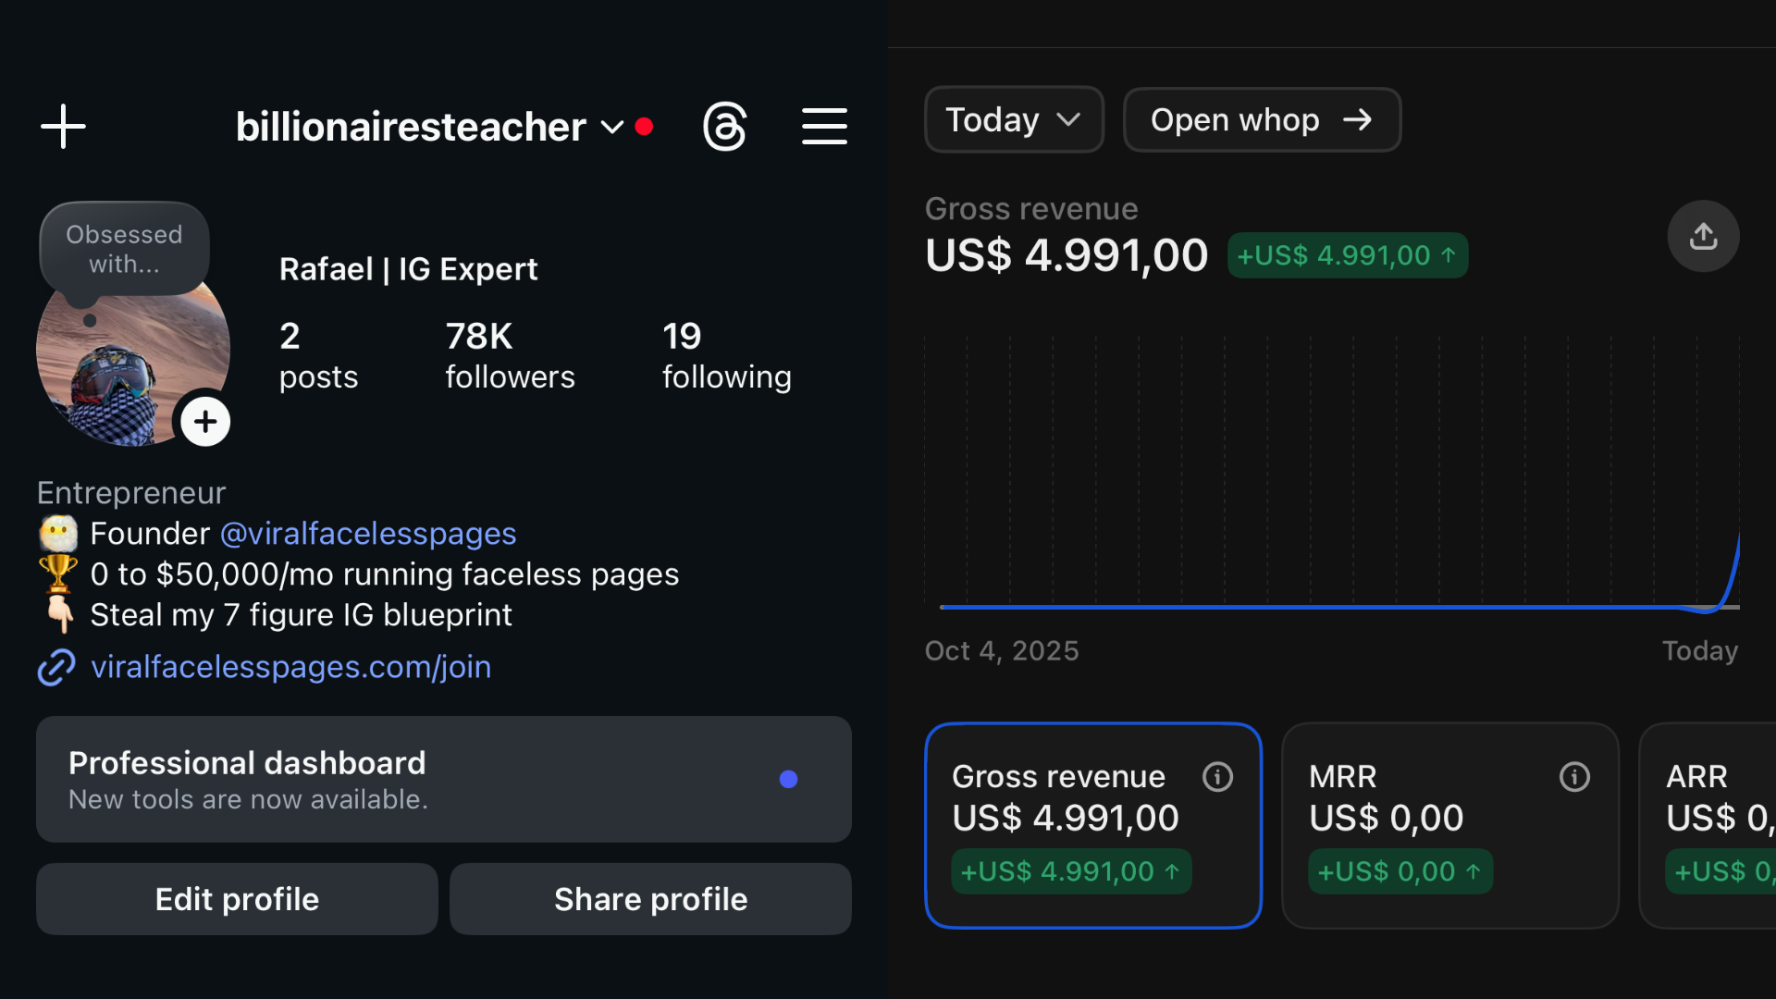Open the hamburger menu icon
The image size is (1776, 999).
823,126
